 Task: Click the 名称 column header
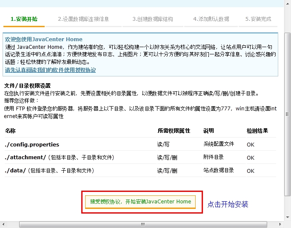click(10, 131)
